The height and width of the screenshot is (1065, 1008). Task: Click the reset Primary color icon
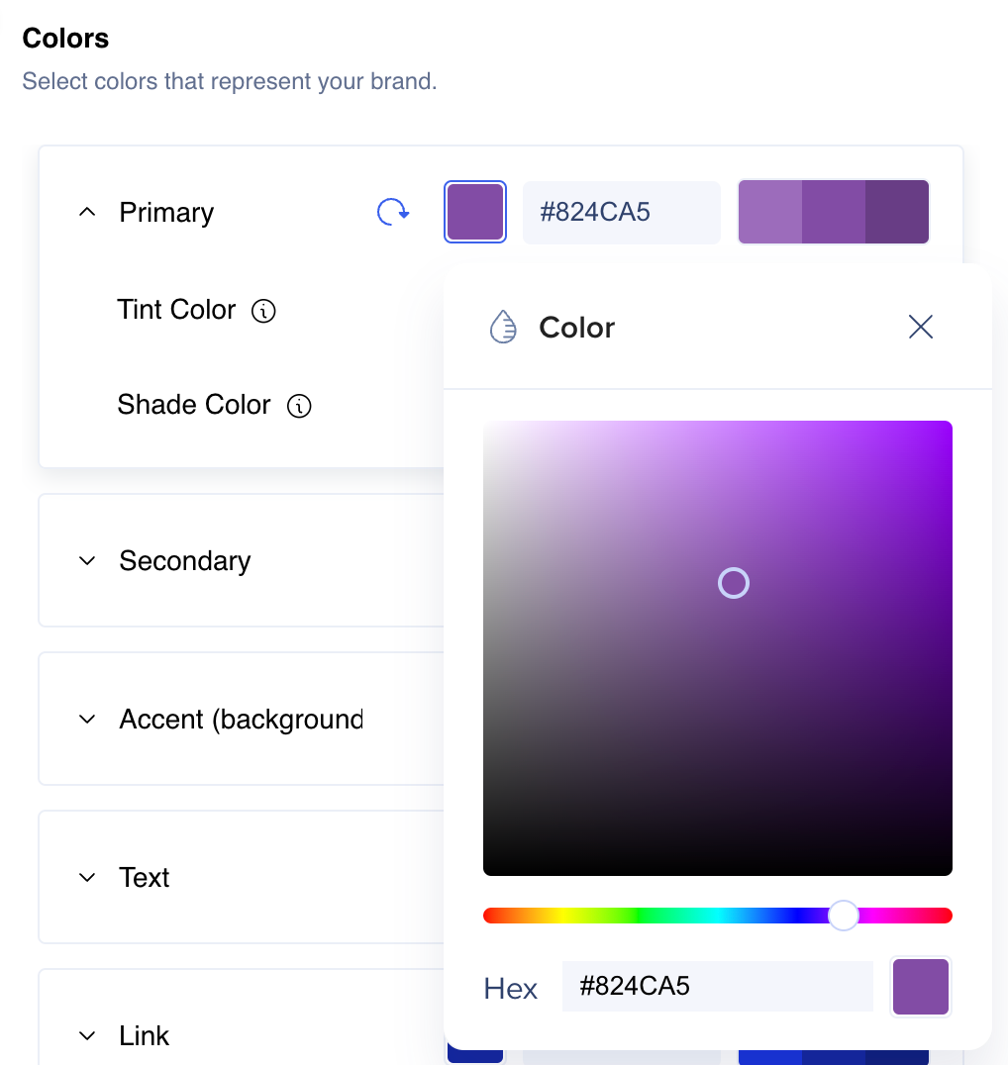393,212
